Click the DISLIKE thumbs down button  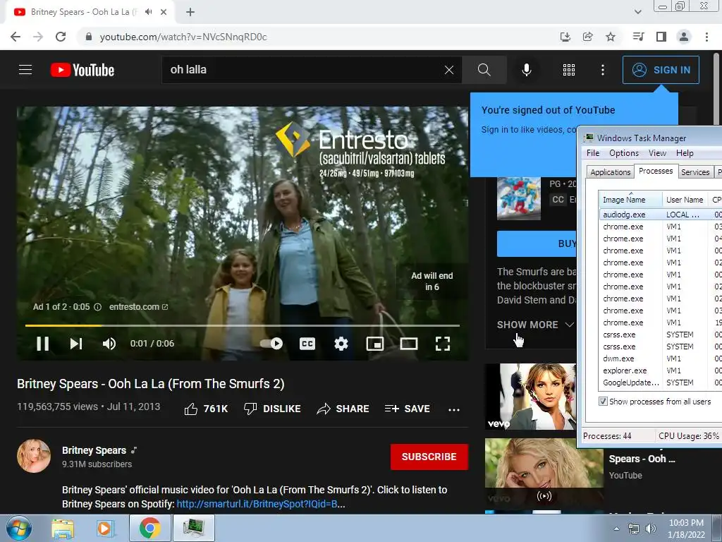click(x=272, y=409)
